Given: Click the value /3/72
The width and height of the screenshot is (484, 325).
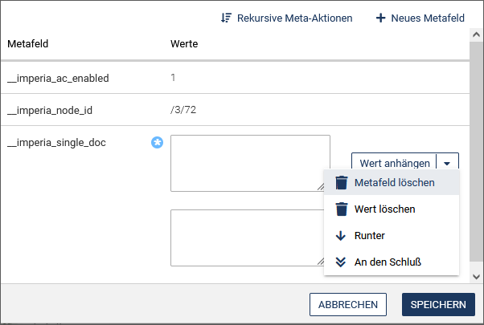Looking at the screenshot, I should click(183, 110).
